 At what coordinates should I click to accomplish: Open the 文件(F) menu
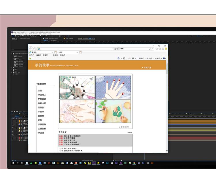pyautogui.click(x=32, y=55)
